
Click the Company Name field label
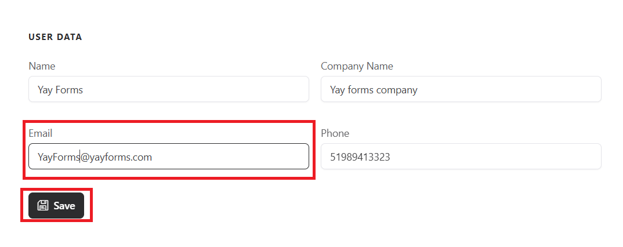click(x=357, y=66)
